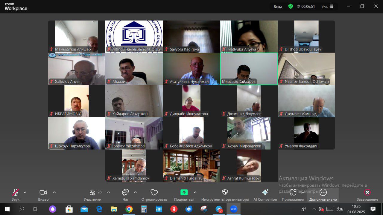Viewport: 383px width, 215px height.
Task: Launch the AI Companion sparkle icon
Action: [x=265, y=193]
